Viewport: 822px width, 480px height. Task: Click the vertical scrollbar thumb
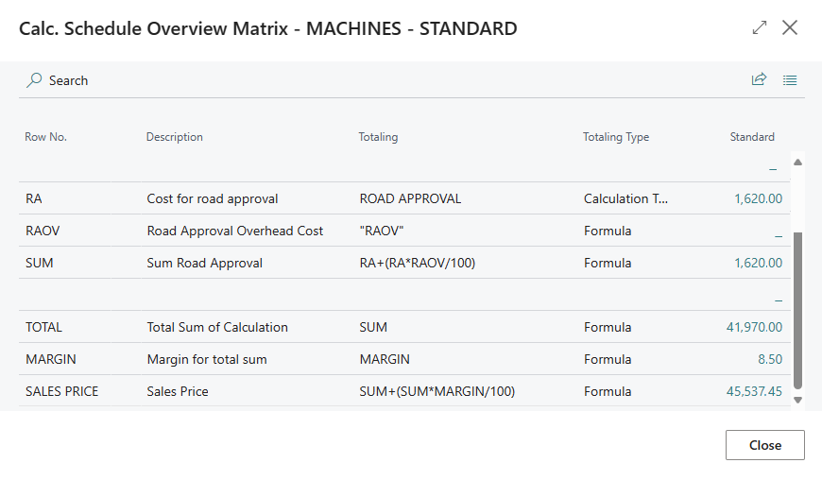tap(797, 310)
